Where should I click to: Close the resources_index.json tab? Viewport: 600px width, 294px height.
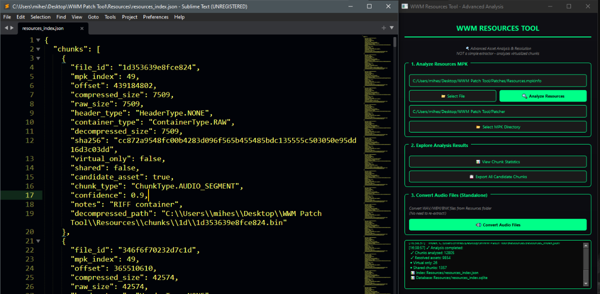tap(81, 28)
